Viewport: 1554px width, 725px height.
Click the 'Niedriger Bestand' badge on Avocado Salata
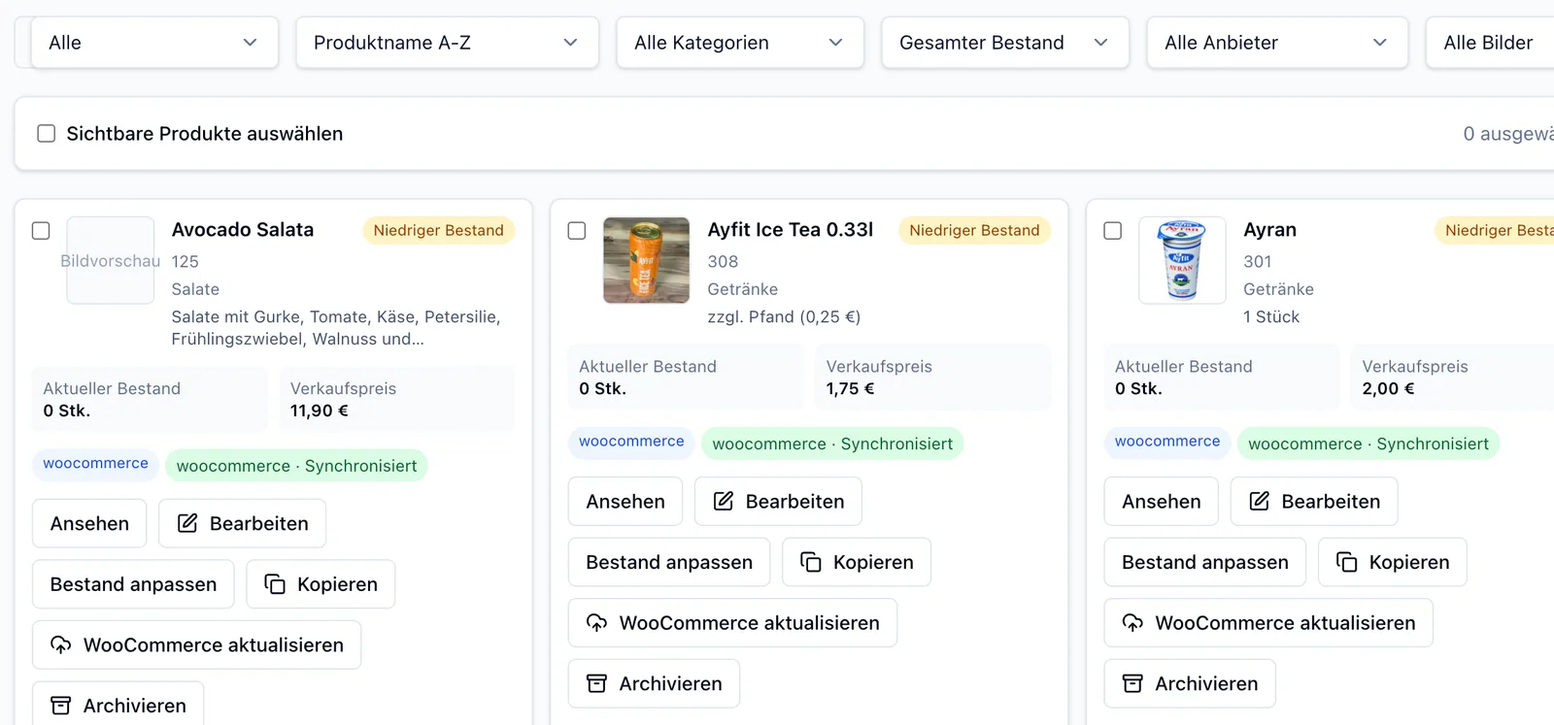click(x=439, y=230)
